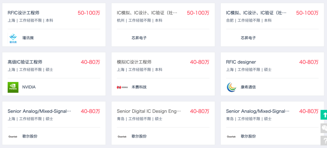Open the Senior Digital IC Design Engineer job
Screen dimensions: 327x148
149,111
